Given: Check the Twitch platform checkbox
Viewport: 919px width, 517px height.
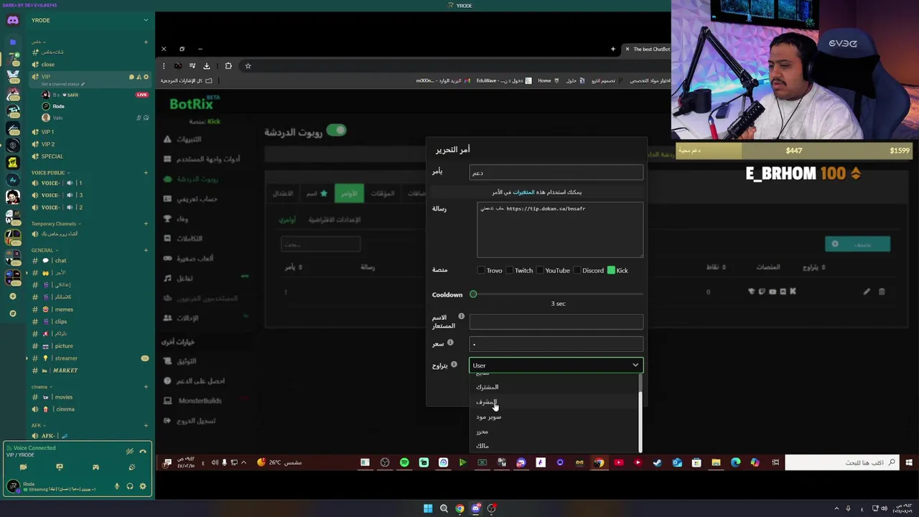Looking at the screenshot, I should tap(510, 270).
